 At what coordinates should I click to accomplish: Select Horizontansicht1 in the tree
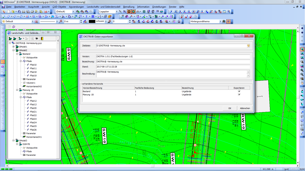(x=34, y=137)
